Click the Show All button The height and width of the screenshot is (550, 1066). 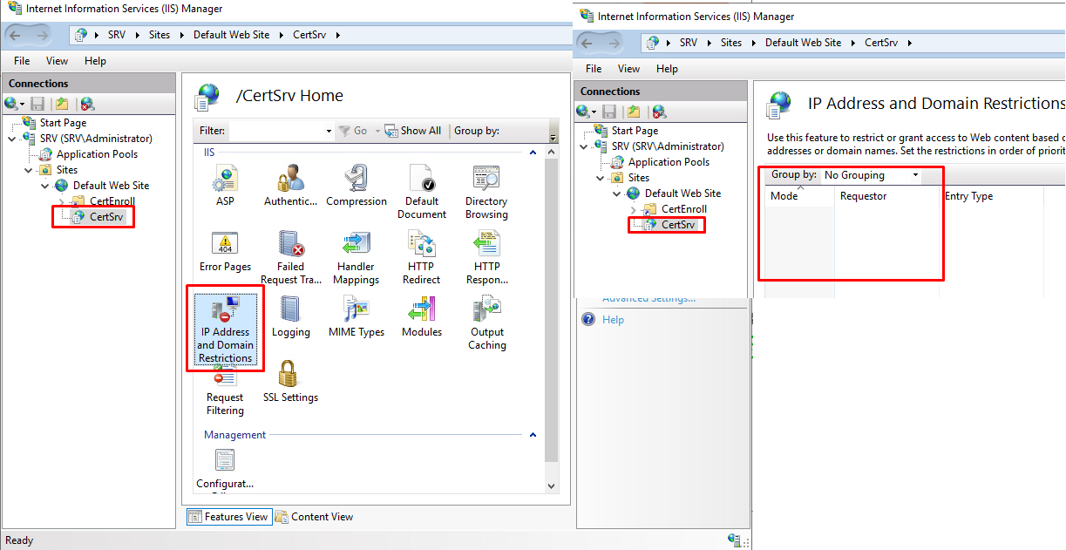pyautogui.click(x=413, y=131)
